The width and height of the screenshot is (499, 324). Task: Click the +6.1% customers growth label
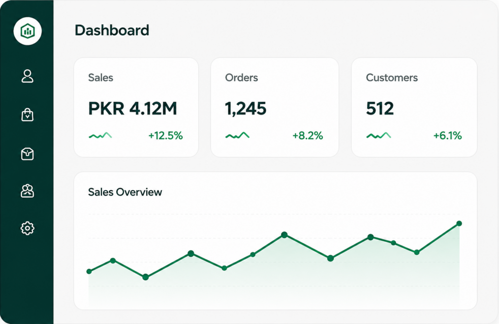point(447,136)
